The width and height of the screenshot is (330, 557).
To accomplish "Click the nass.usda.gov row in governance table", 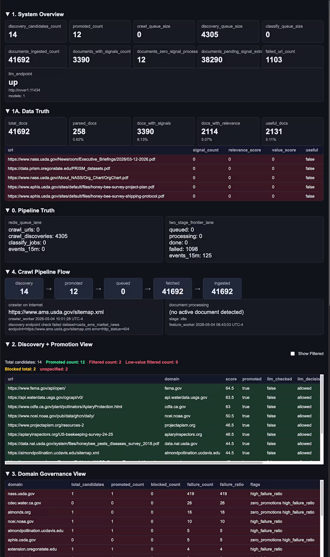I will click(163, 494).
